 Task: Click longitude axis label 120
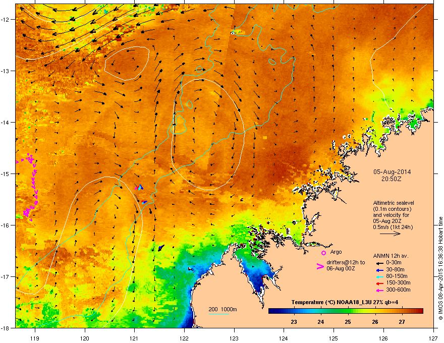[84, 338]
